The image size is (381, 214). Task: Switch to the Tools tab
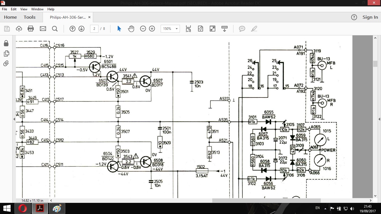click(x=30, y=17)
